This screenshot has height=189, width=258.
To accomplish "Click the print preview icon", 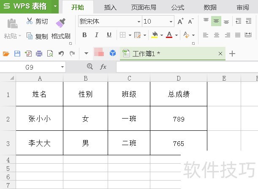I will pyautogui.click(x=50, y=54).
